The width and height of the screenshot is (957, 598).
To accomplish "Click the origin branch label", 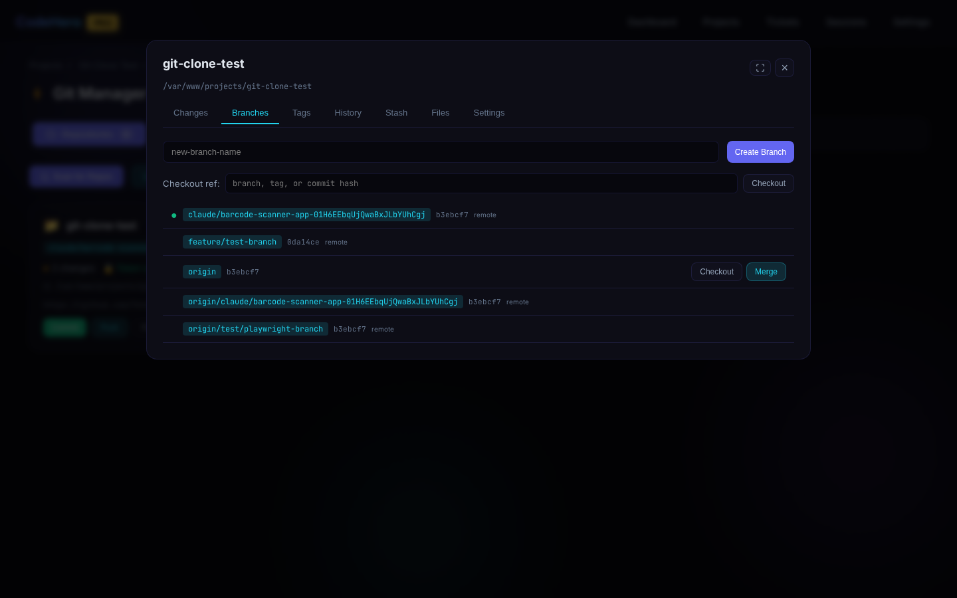I will [202, 272].
